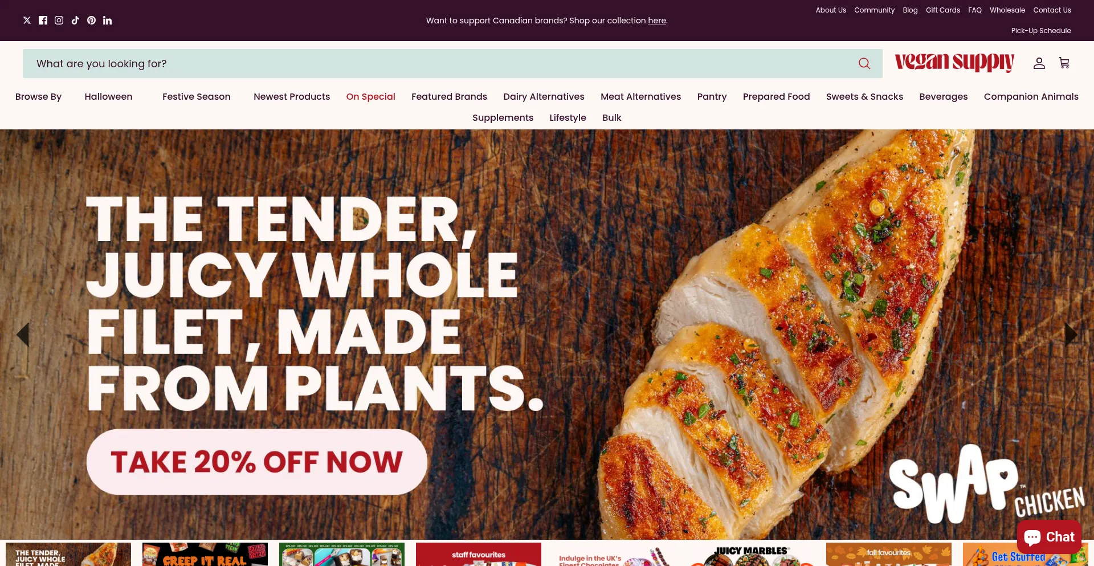1094x566 pixels.
Task: Open the Chat widget
Action: coord(1049,537)
